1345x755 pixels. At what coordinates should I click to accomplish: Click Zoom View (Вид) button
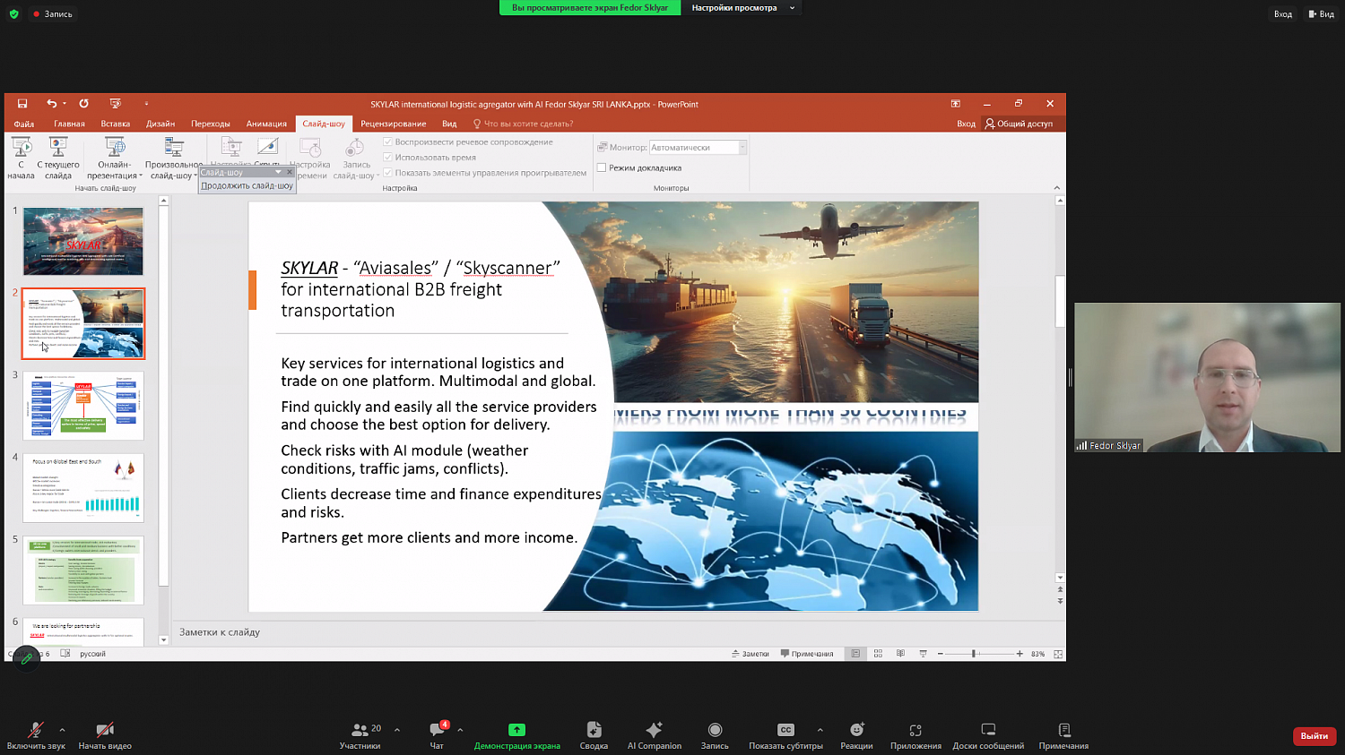point(1322,14)
